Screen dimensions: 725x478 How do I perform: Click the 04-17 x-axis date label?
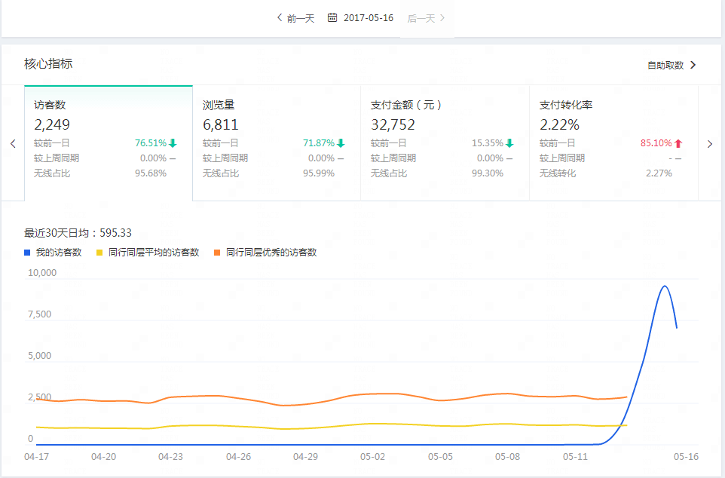(36, 456)
